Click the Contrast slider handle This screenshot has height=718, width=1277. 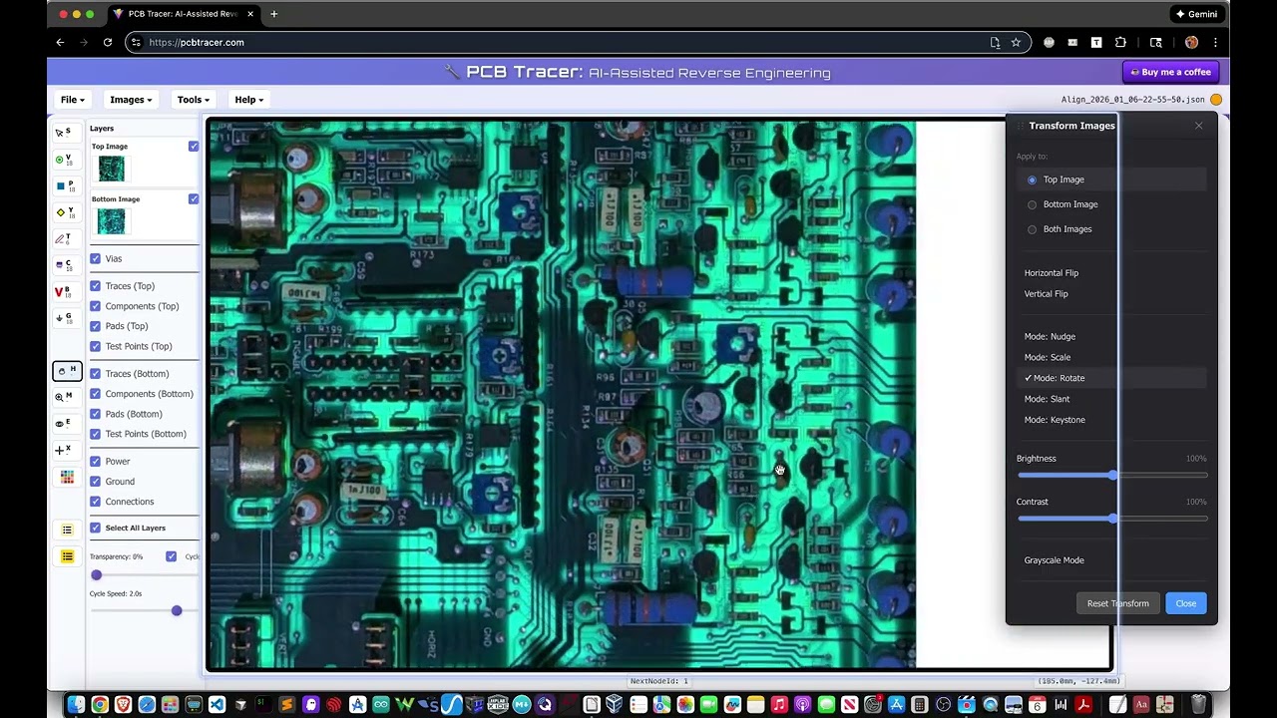point(1112,519)
